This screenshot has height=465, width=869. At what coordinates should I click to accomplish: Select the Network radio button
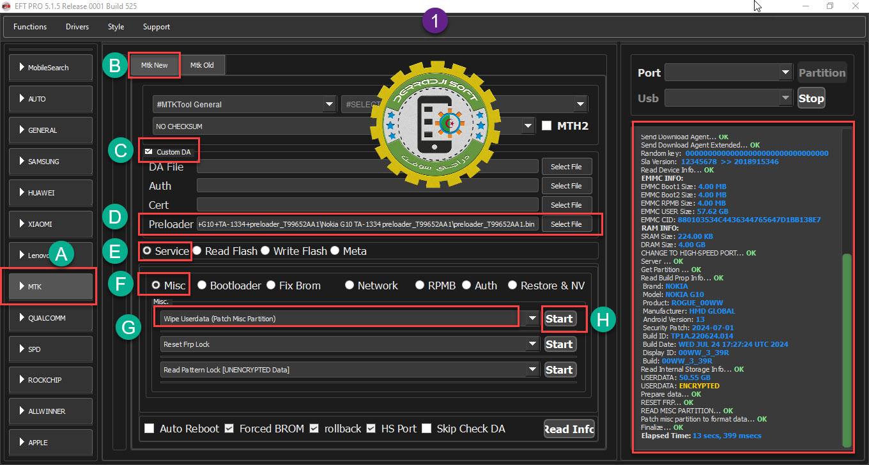350,286
